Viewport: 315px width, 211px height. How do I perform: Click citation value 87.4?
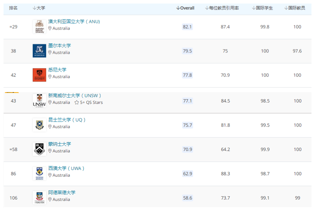(225, 27)
